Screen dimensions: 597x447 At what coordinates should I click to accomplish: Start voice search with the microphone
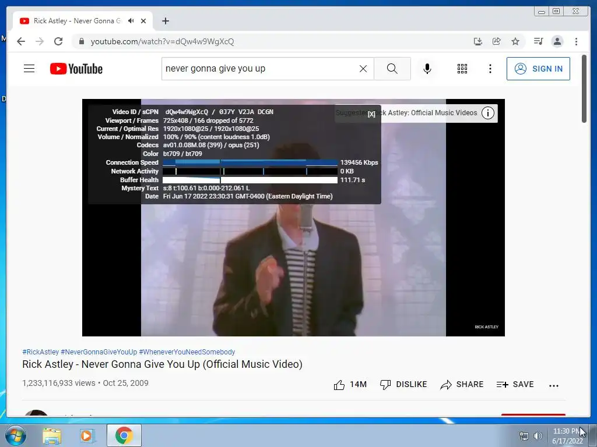427,69
